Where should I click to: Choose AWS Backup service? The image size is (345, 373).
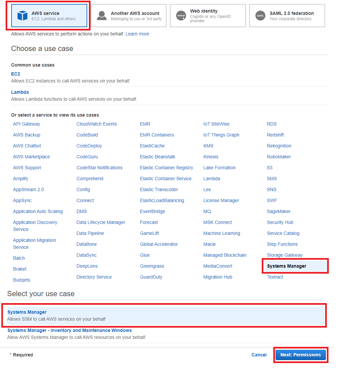coord(26,135)
